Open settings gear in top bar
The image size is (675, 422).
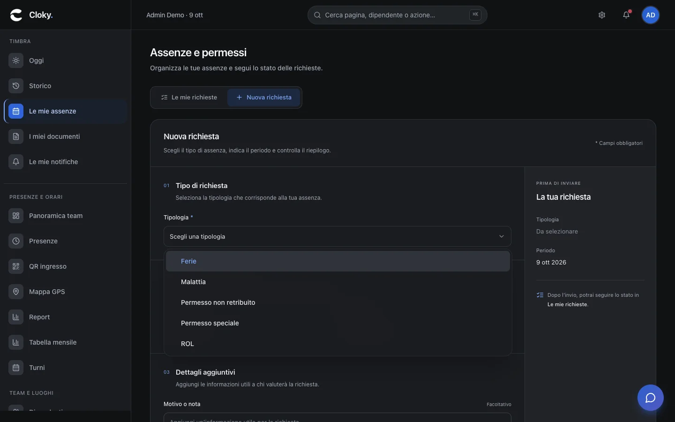point(602,15)
